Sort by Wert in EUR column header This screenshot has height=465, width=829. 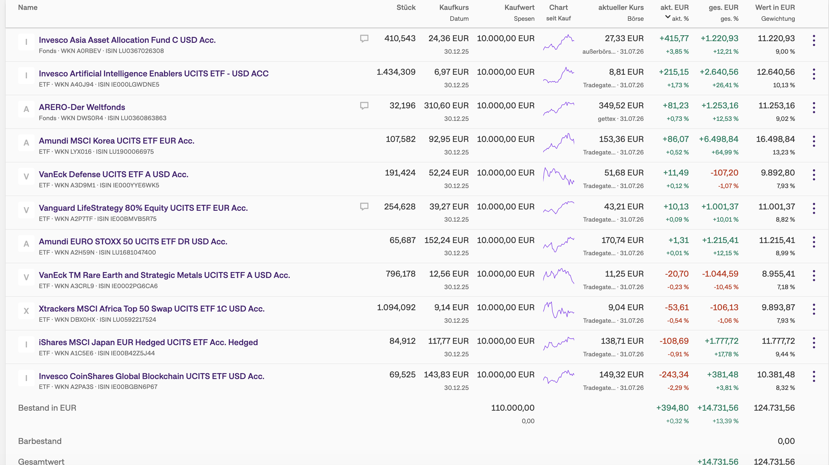(775, 8)
